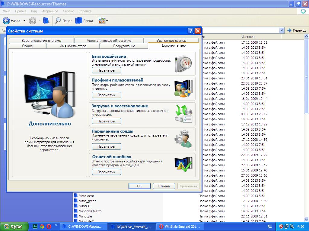Click the volume icon in system tray

(292, 226)
